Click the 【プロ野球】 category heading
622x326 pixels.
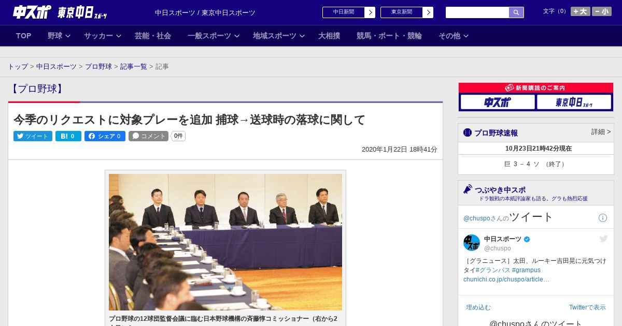pos(37,88)
